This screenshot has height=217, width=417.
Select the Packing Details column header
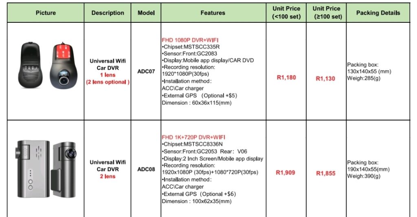378,13
